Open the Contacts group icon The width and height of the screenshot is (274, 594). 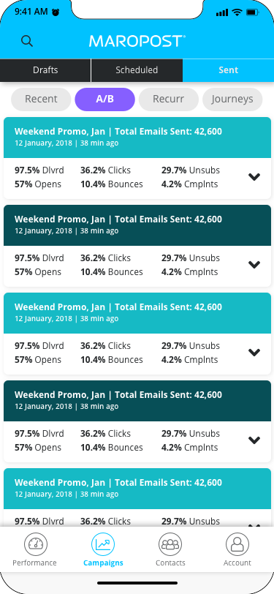[x=170, y=544]
